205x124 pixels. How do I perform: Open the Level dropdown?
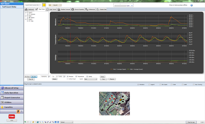pos(91,79)
